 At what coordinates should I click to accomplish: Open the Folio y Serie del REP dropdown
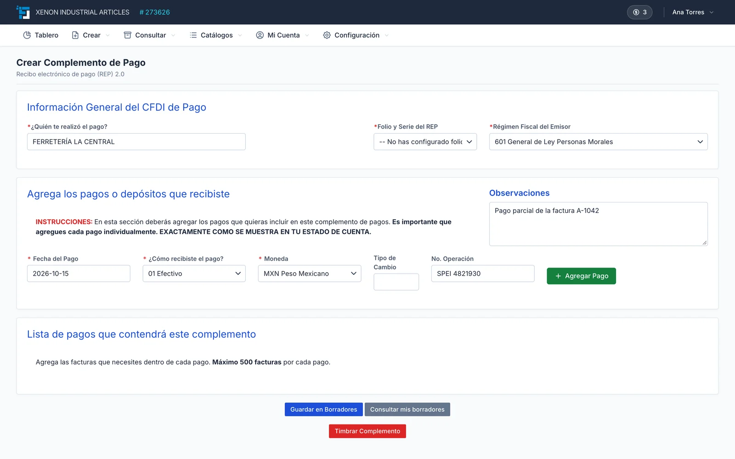(425, 142)
